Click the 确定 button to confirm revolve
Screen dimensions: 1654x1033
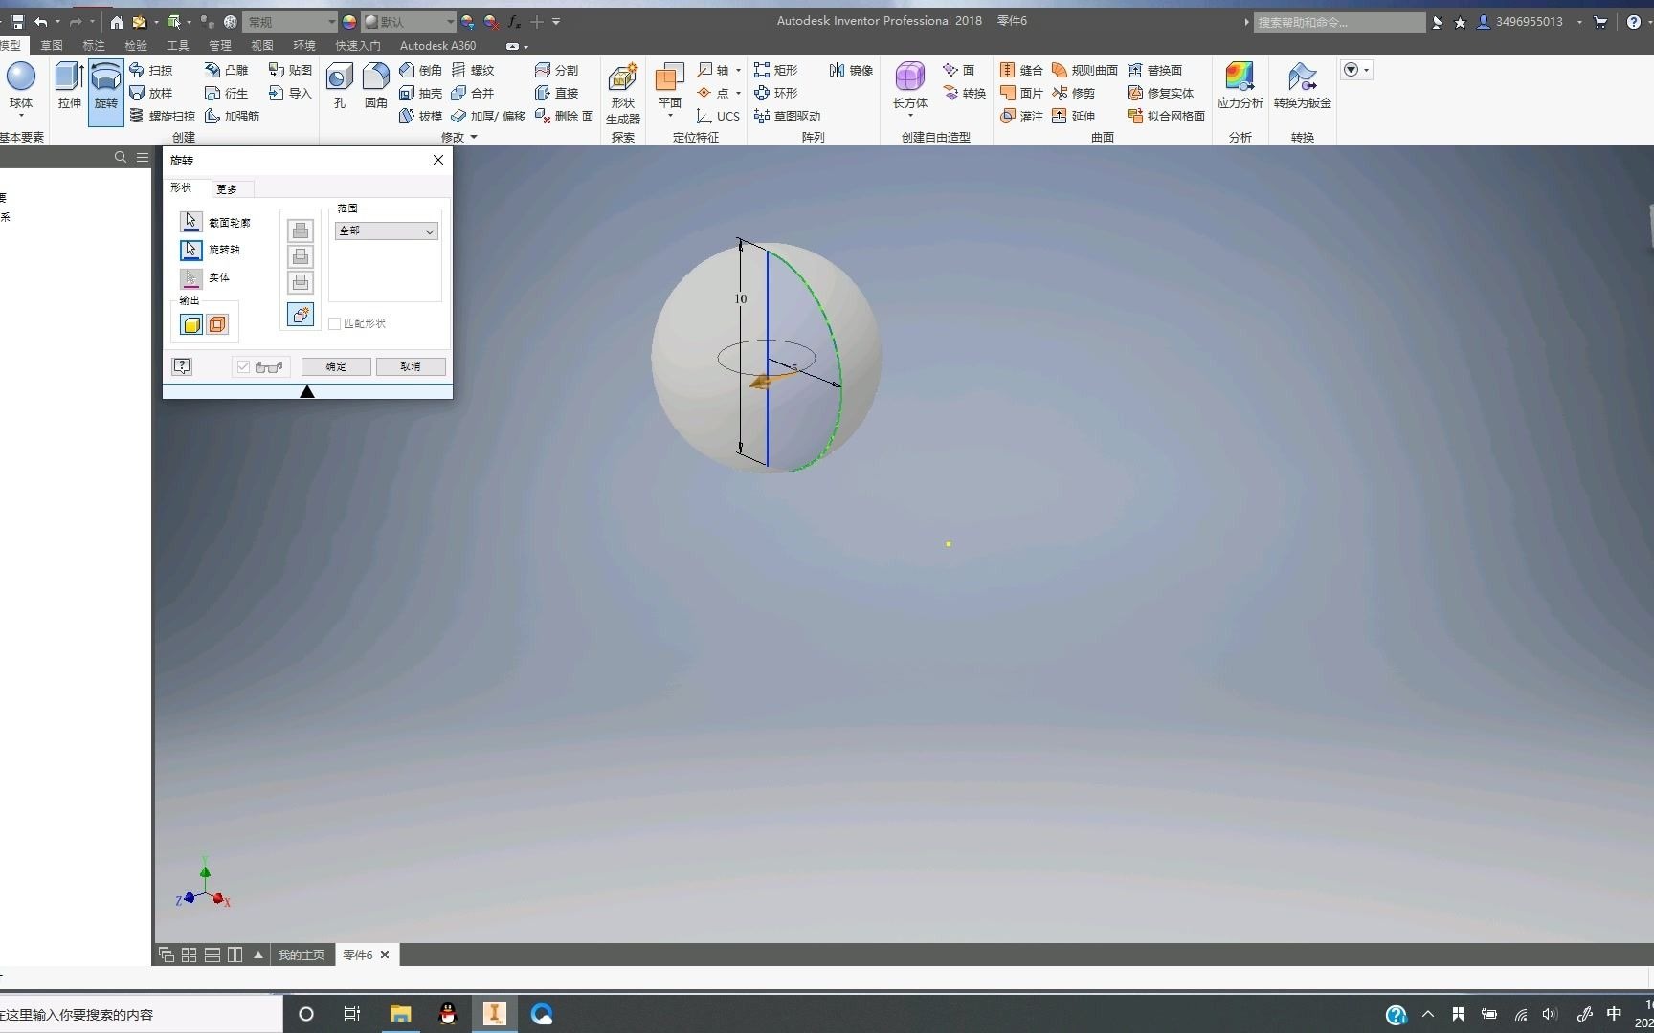[x=335, y=366]
